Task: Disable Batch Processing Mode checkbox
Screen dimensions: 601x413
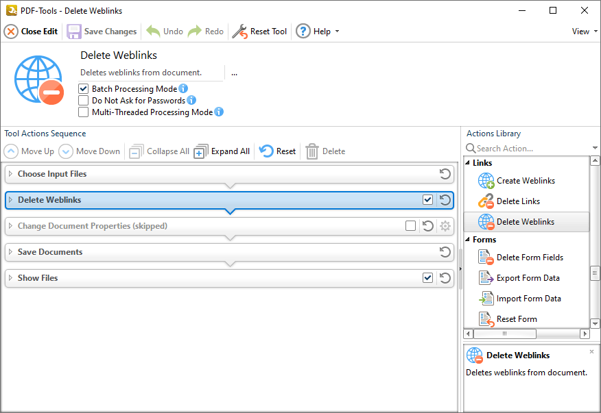Action: pyautogui.click(x=83, y=89)
